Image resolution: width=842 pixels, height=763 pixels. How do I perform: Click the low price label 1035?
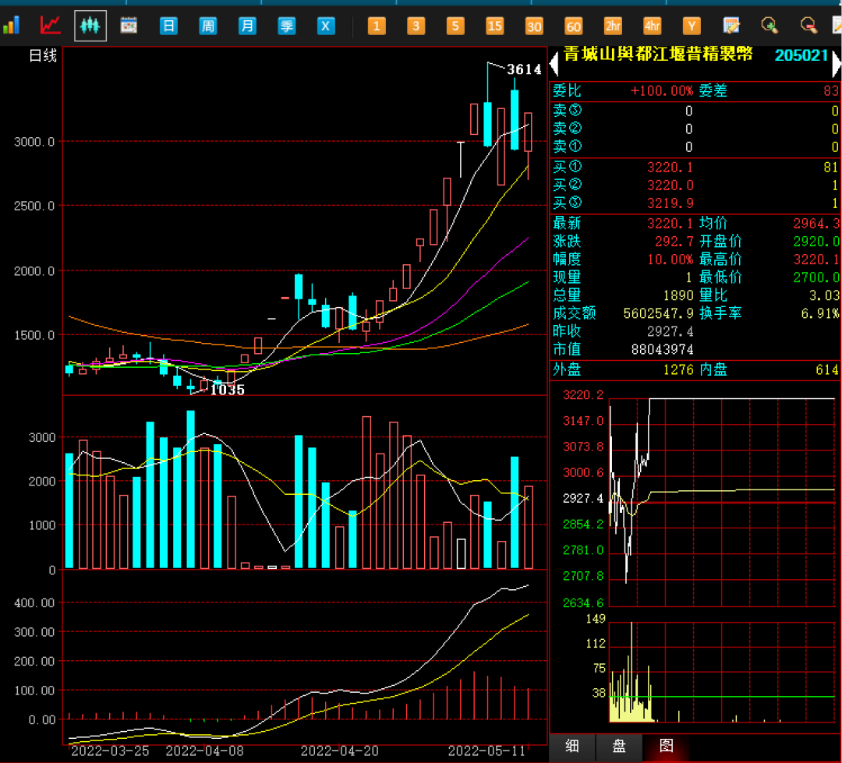pos(228,390)
